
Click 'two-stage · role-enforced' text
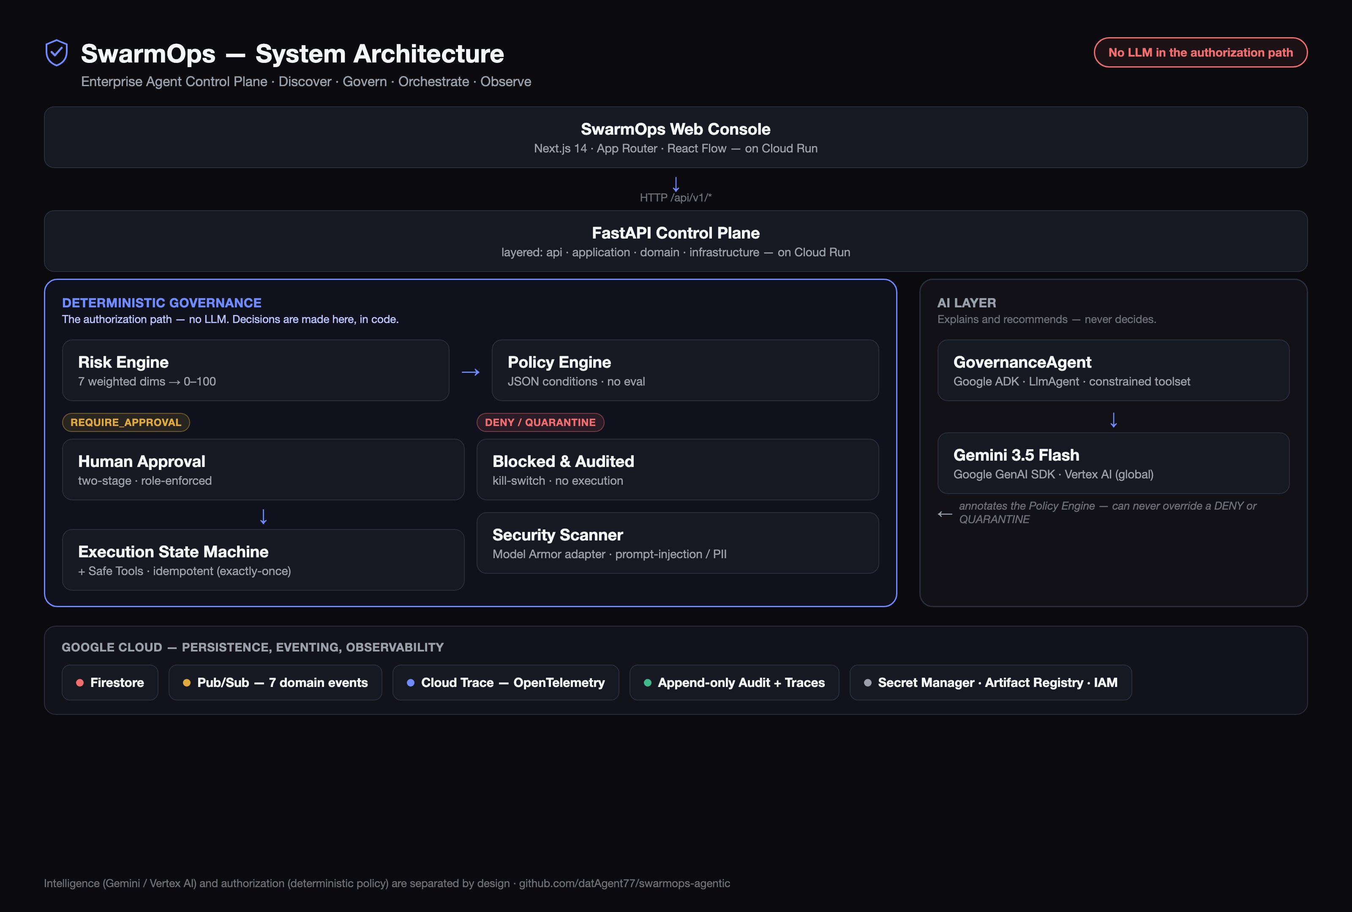click(x=145, y=481)
